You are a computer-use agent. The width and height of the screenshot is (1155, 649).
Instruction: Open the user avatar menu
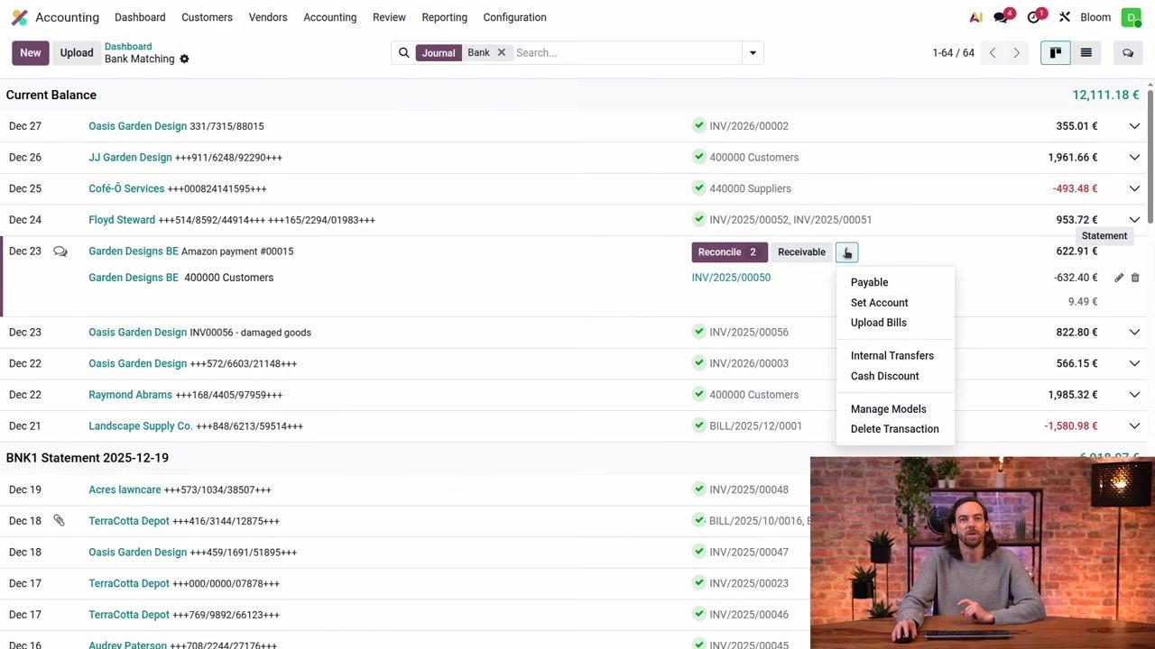(1131, 17)
